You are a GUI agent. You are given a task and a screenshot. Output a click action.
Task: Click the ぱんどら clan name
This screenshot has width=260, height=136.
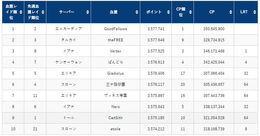point(115,62)
